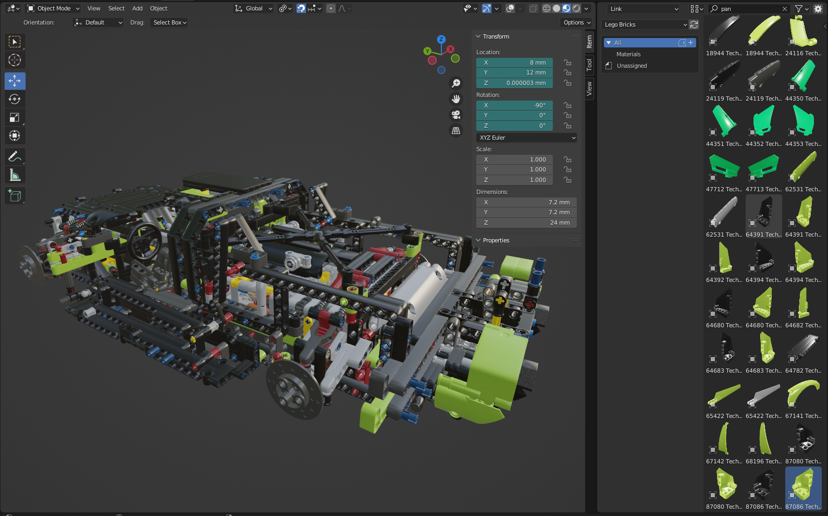Open editor type menu icon
This screenshot has width=828, height=516.
[x=13, y=8]
